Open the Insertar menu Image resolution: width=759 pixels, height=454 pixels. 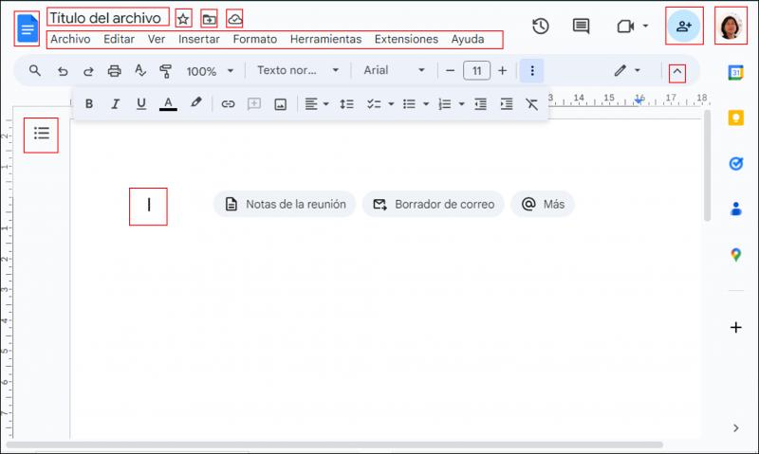[199, 39]
